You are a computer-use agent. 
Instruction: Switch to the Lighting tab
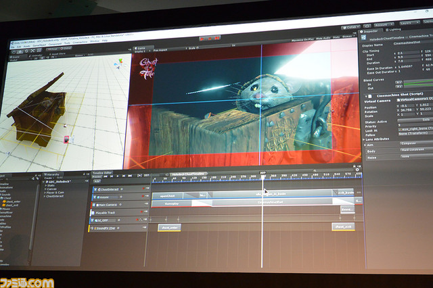pos(394,30)
